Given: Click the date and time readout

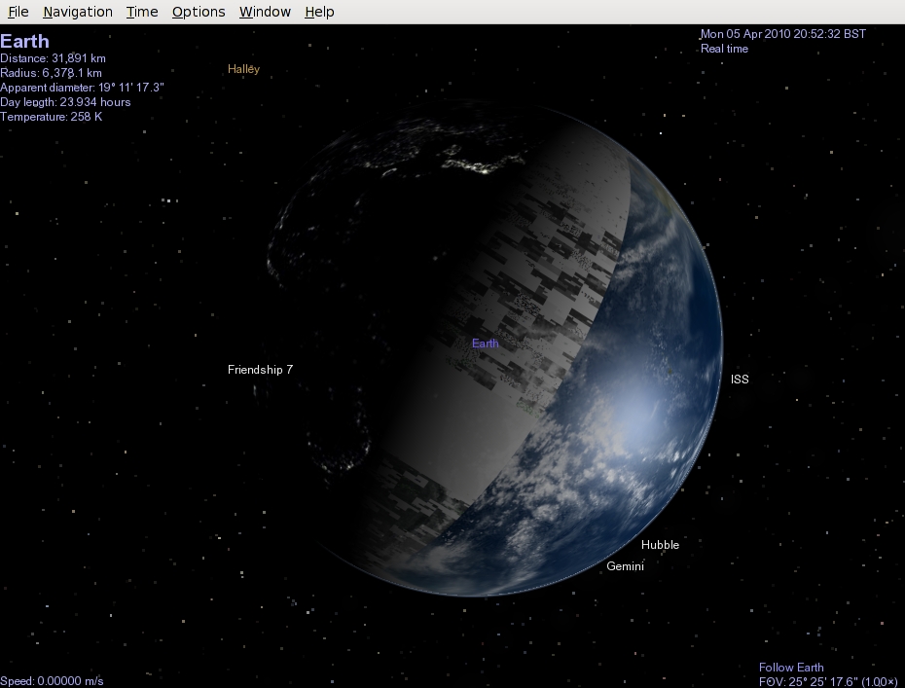Looking at the screenshot, I should [x=782, y=34].
